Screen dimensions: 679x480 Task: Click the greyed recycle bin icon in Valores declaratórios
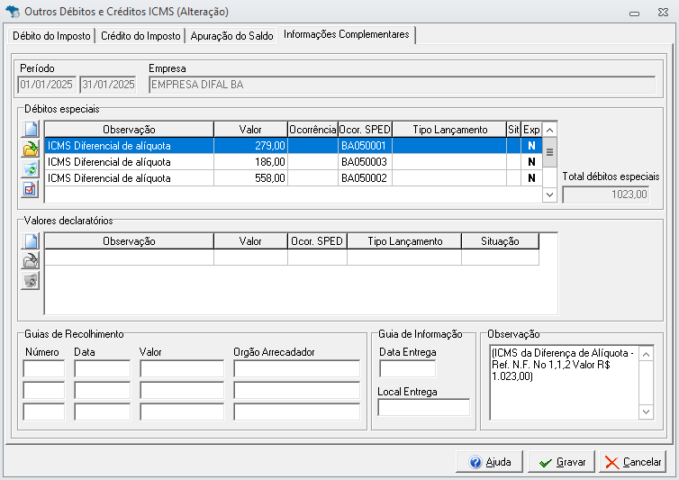[x=31, y=281]
